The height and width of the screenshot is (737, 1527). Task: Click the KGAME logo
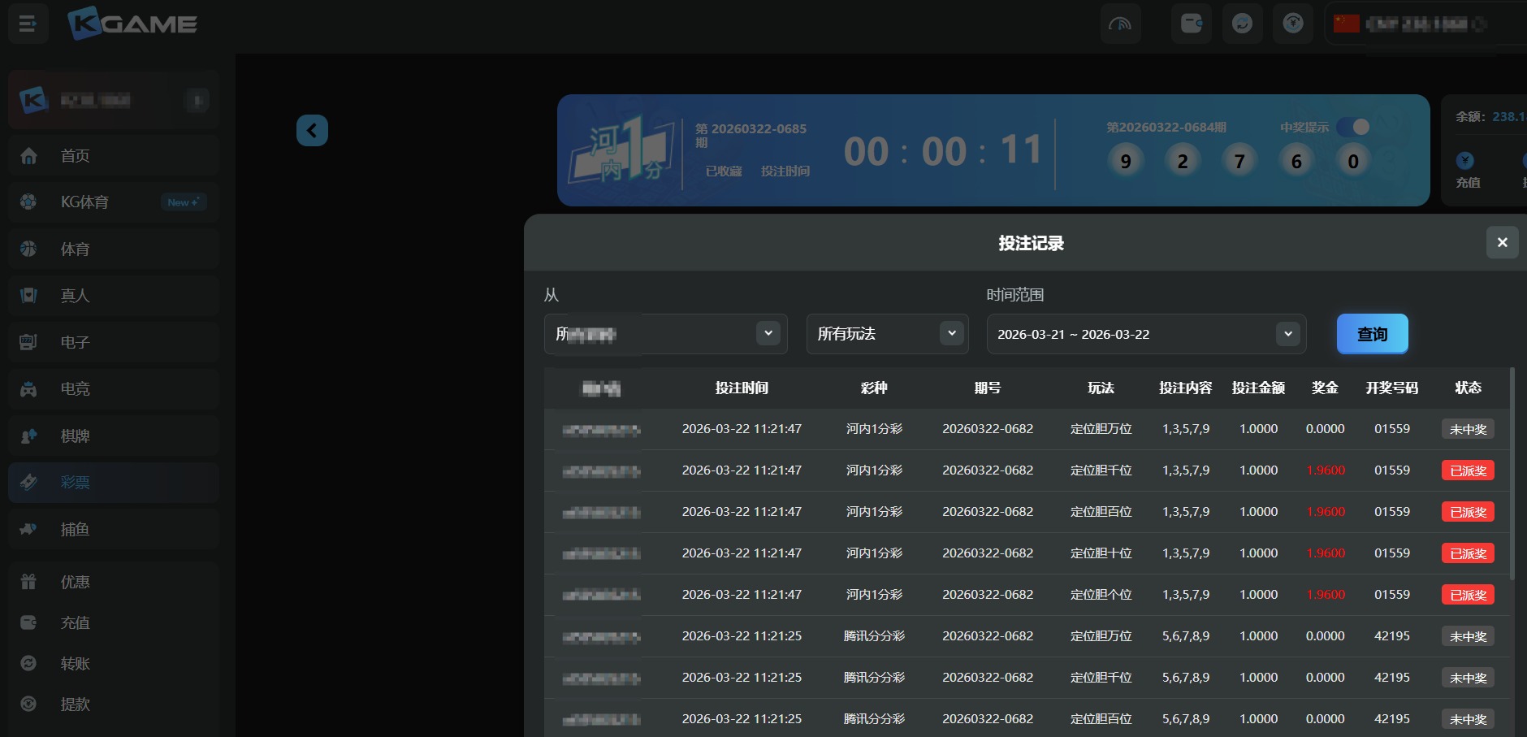pyautogui.click(x=132, y=24)
